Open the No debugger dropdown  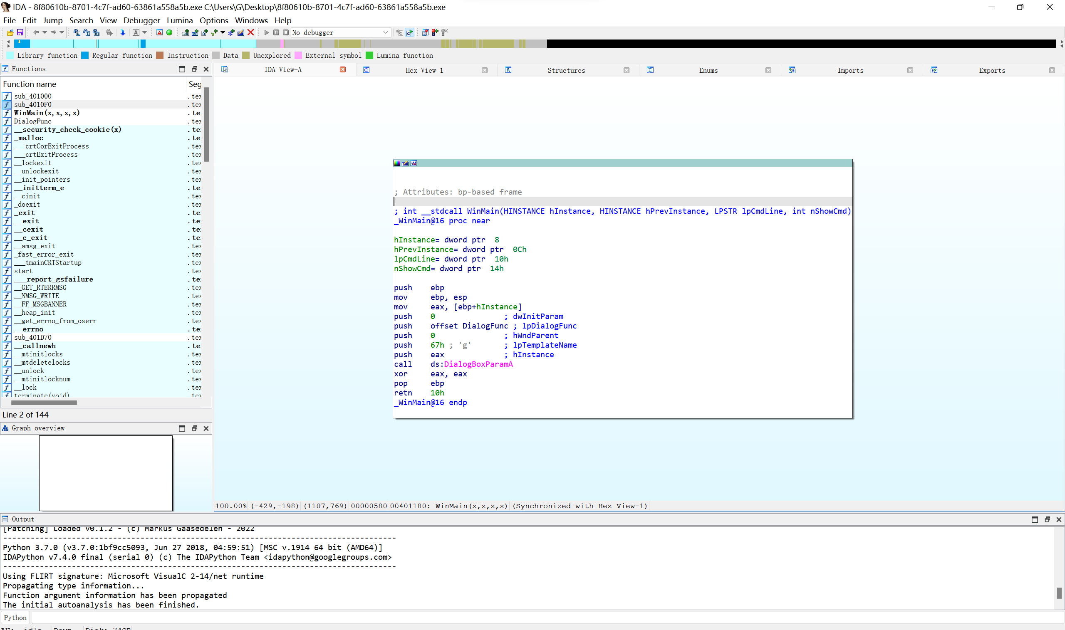[385, 32]
